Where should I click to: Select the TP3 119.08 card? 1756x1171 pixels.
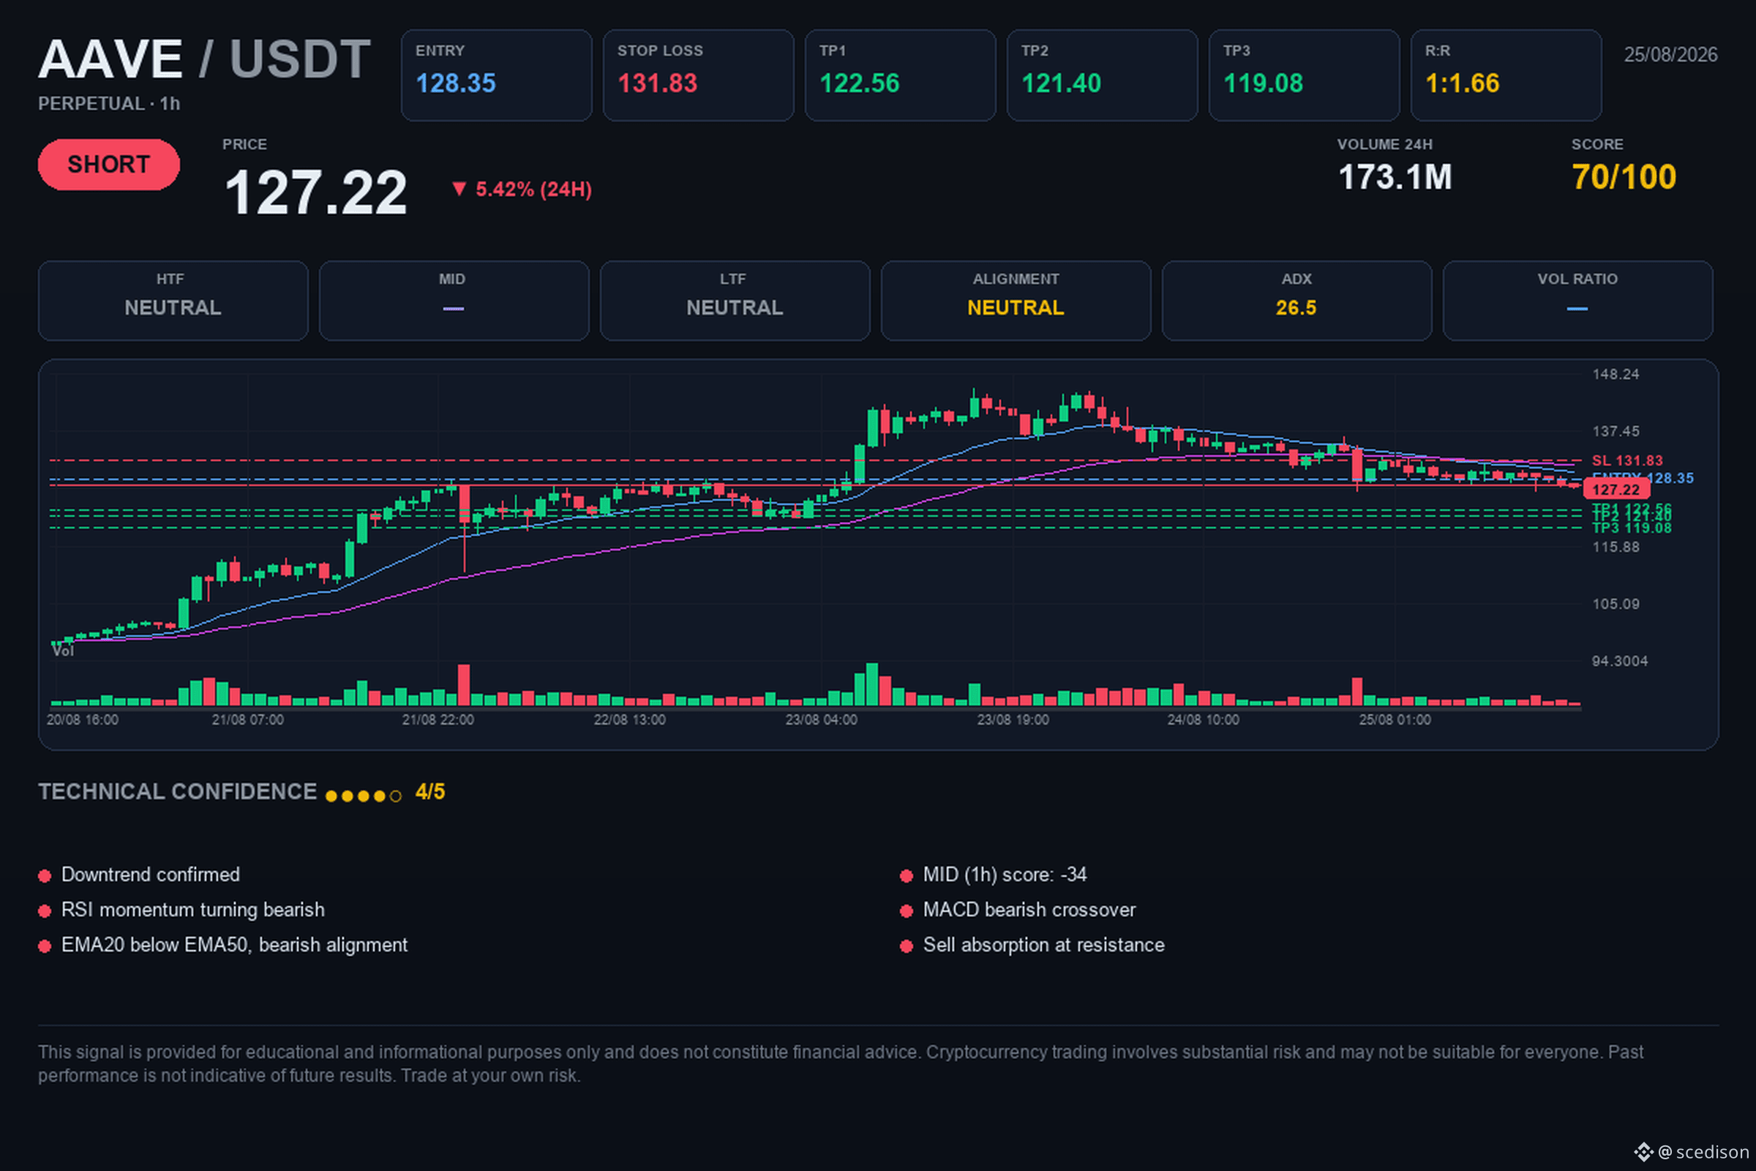[x=1305, y=75]
